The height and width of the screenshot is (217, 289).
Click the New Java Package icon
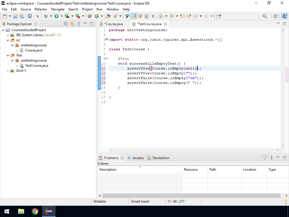pyautogui.click(x=90, y=16)
